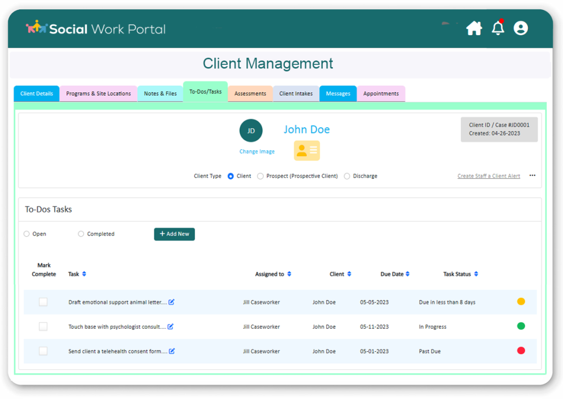Check Mark Complete on the first task
This screenshot has width=563, height=399.
pyautogui.click(x=43, y=302)
